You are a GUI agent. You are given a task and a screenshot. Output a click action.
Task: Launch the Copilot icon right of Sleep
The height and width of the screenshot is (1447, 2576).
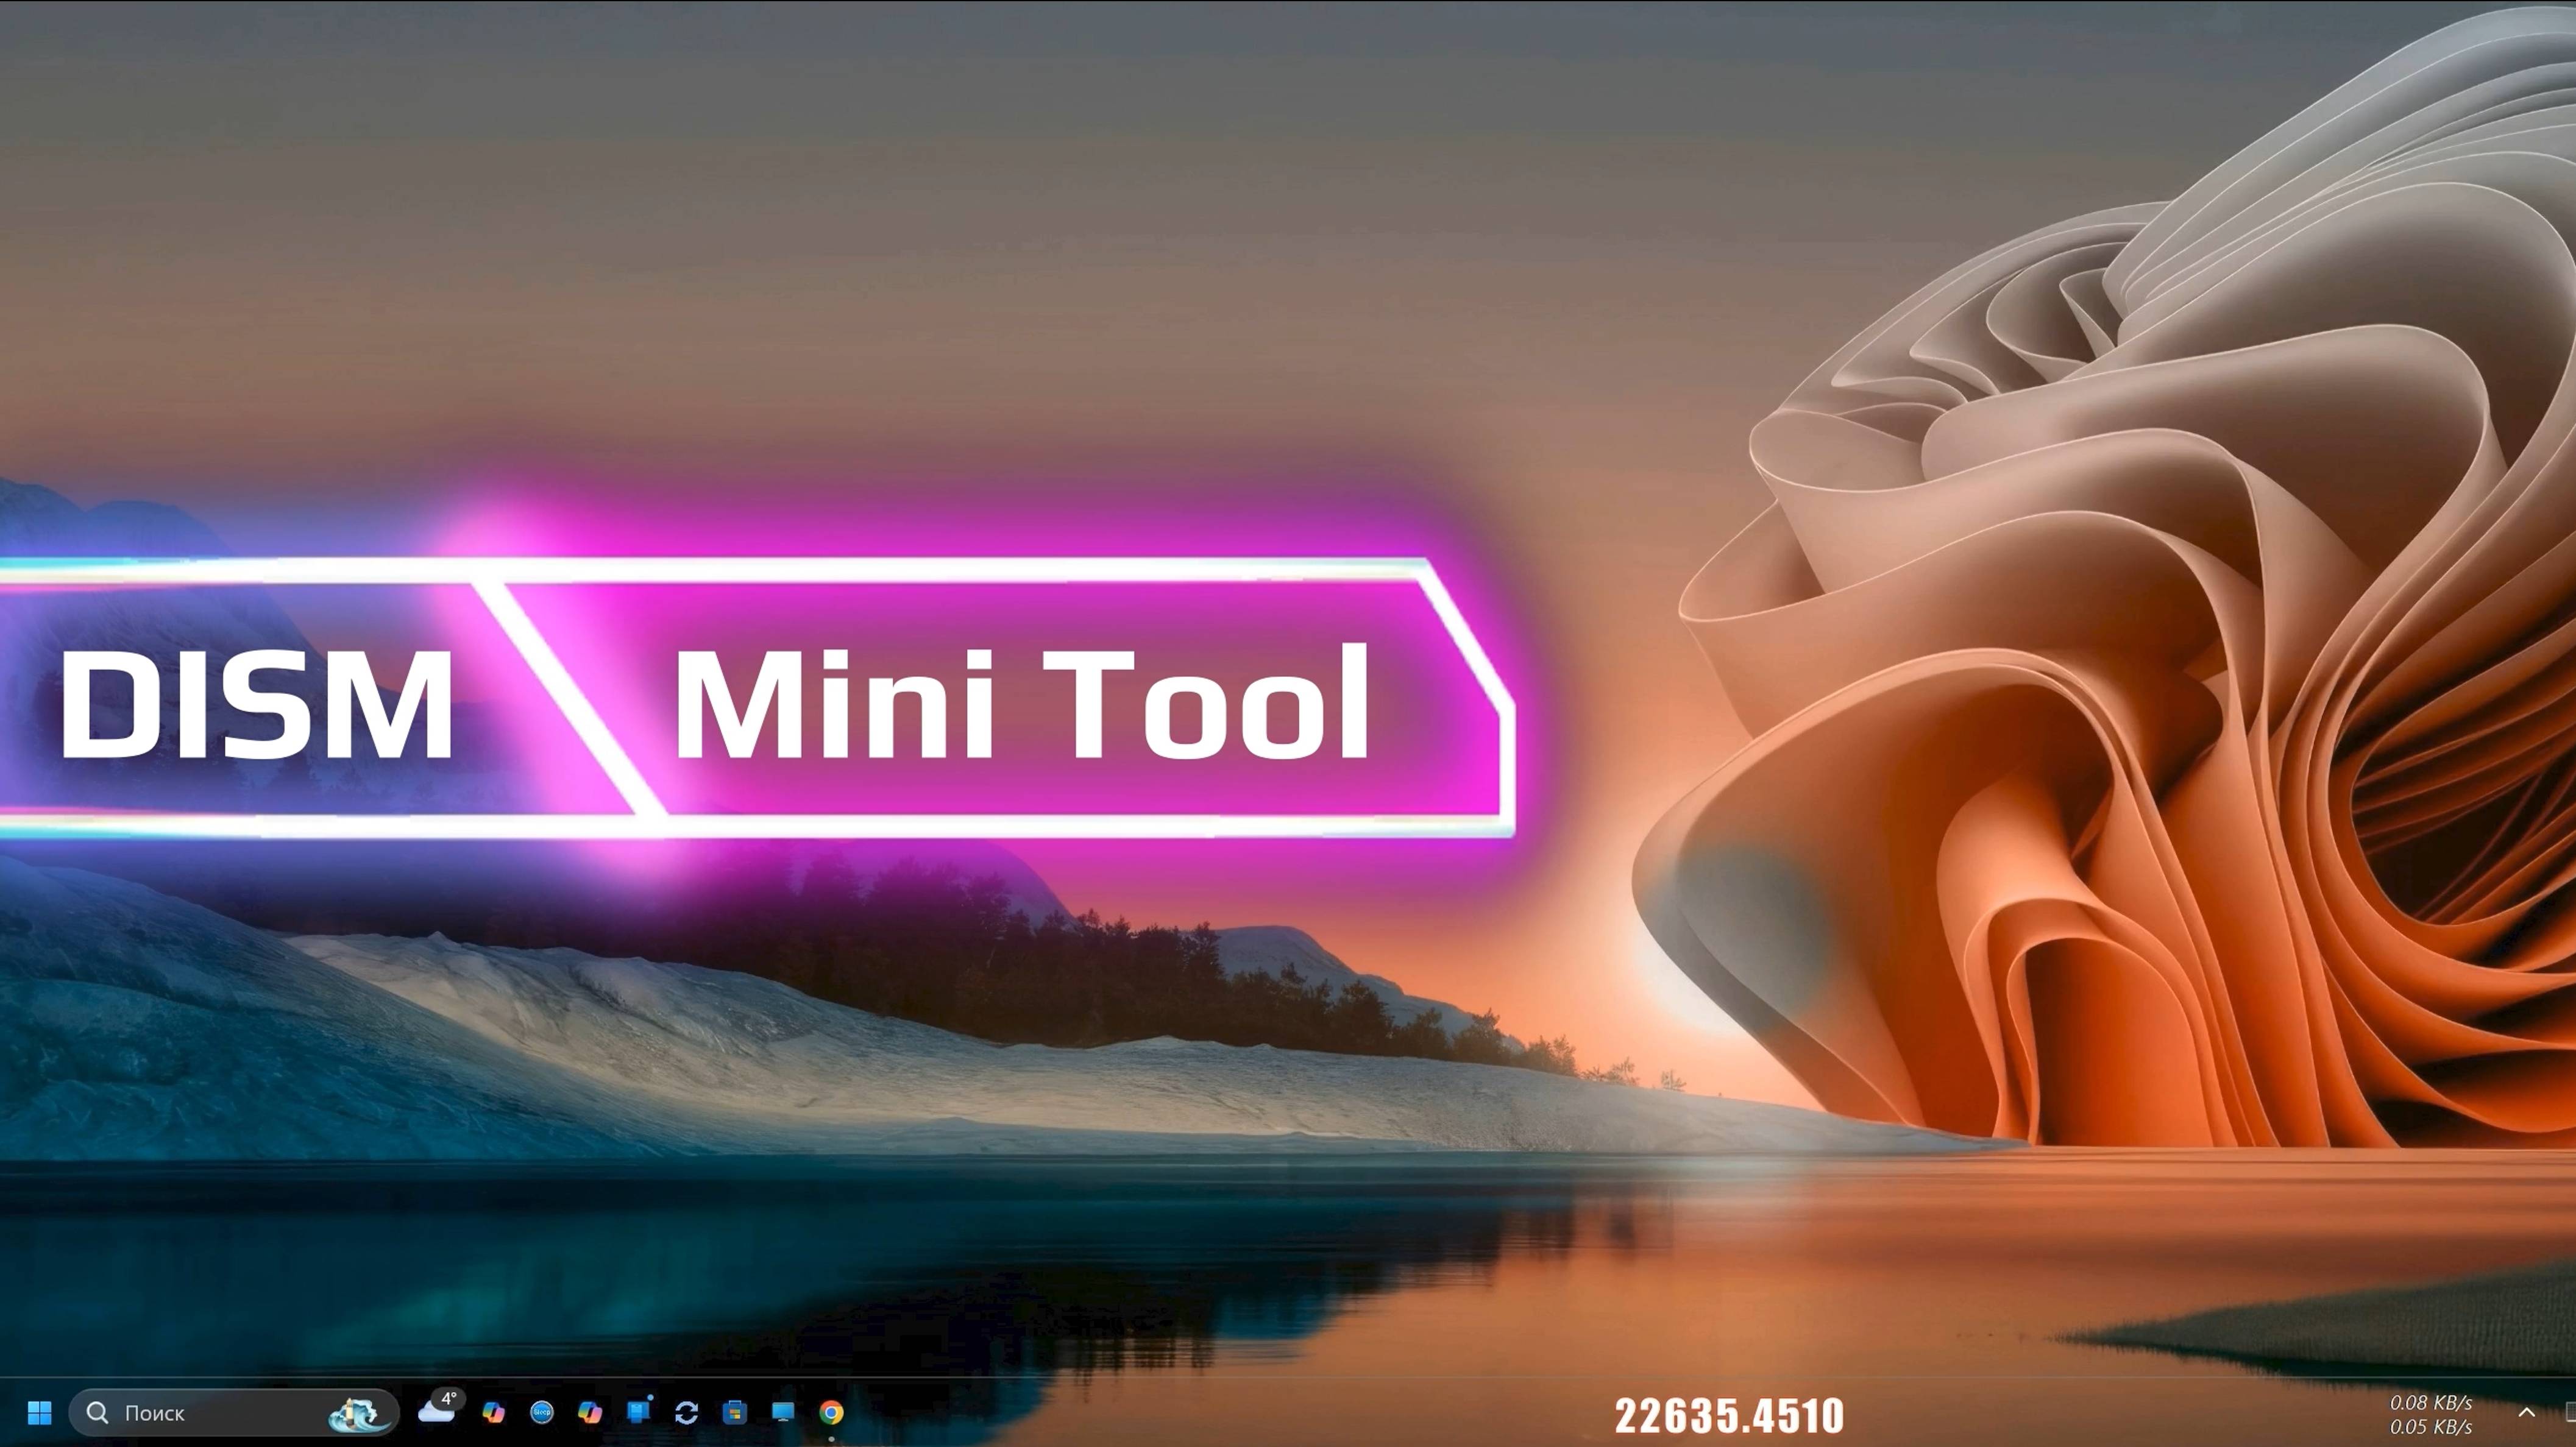590,1412
